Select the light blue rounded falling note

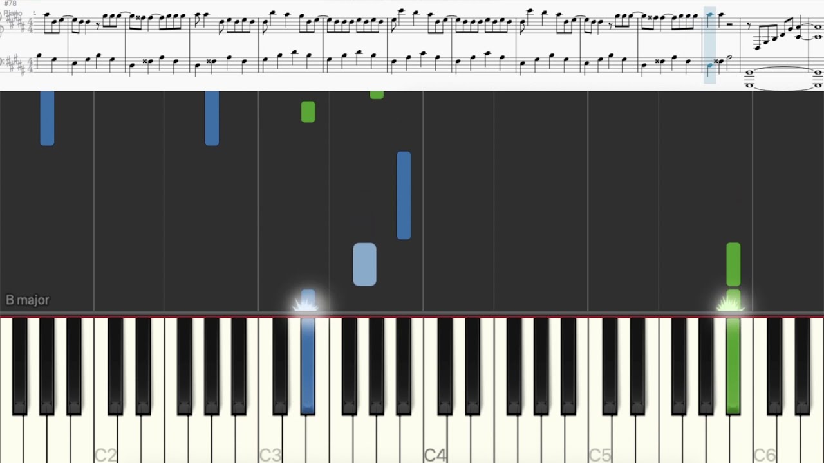tap(364, 264)
